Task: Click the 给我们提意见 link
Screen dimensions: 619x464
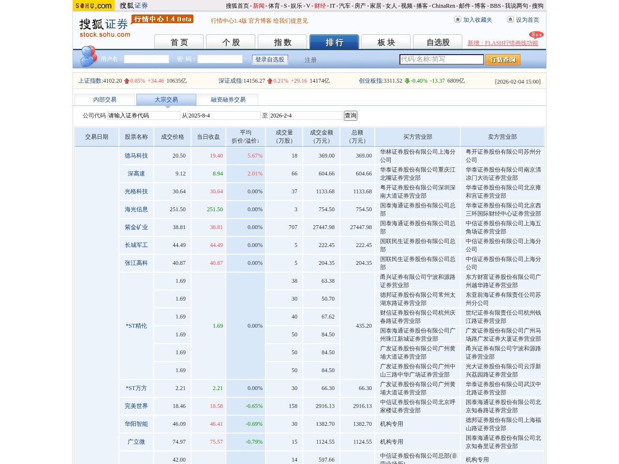Action: [x=291, y=21]
